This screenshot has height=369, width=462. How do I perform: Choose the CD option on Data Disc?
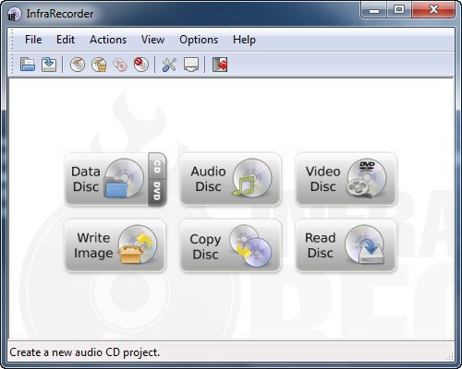pos(157,166)
